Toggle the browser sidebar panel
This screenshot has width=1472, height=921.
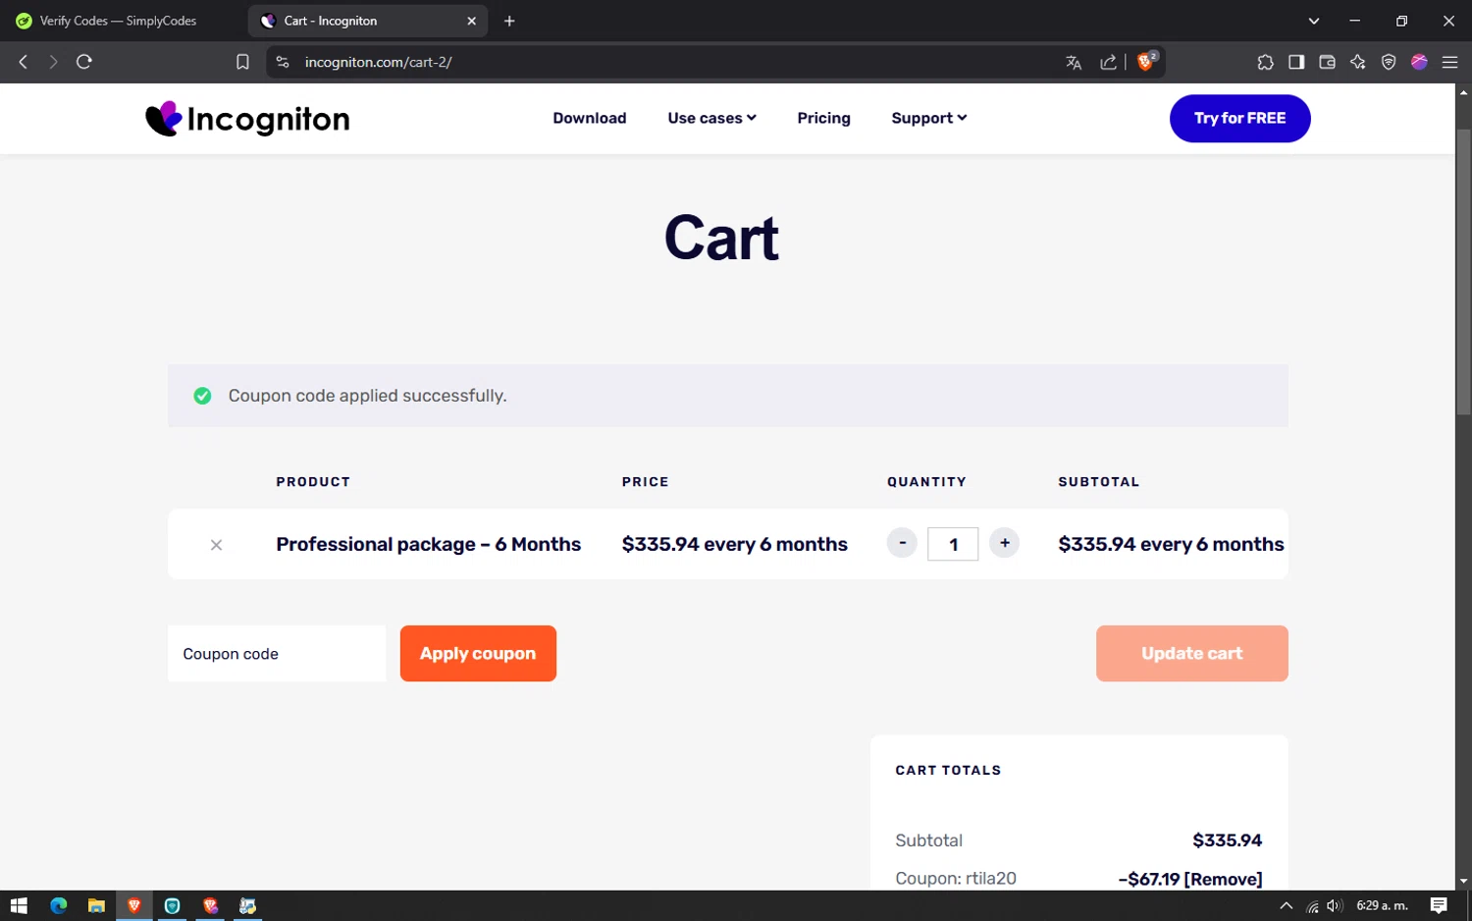[x=1296, y=62]
